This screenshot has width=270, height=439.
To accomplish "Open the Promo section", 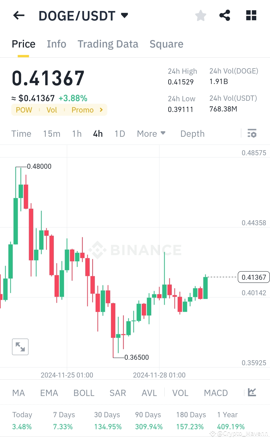I will [82, 110].
